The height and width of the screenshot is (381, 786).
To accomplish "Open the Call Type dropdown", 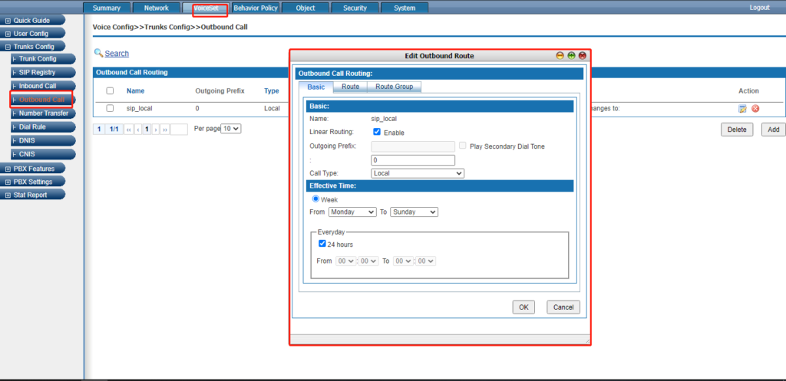I will pyautogui.click(x=418, y=173).
